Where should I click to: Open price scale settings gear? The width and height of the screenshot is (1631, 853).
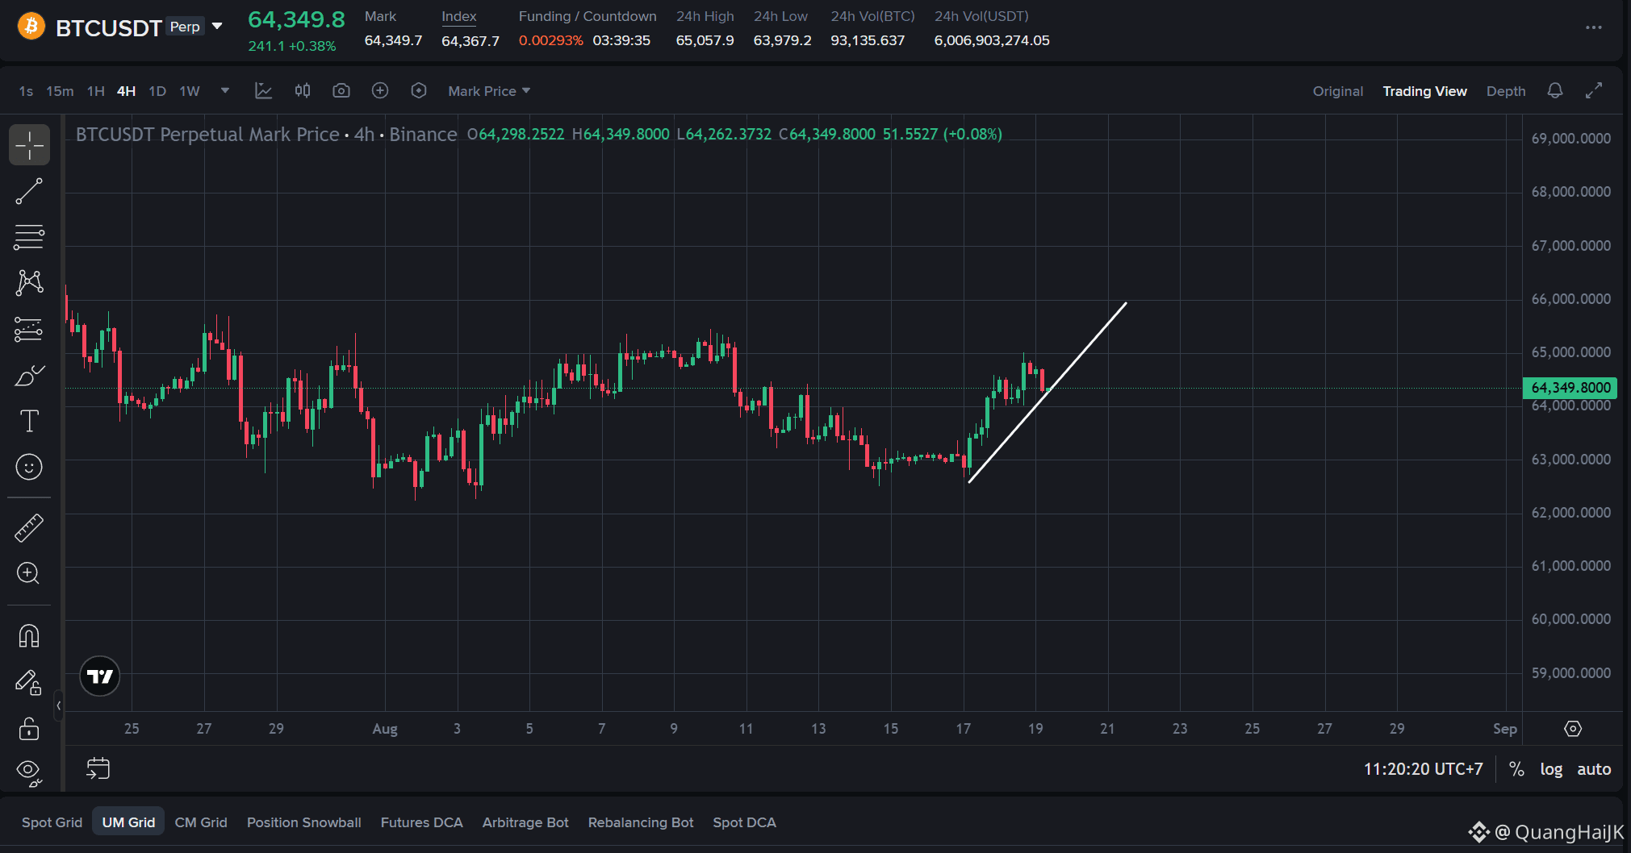coord(1573,729)
